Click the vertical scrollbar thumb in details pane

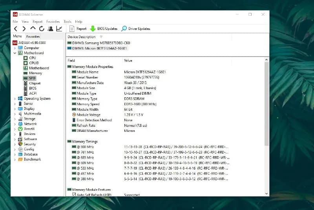click(x=267, y=104)
